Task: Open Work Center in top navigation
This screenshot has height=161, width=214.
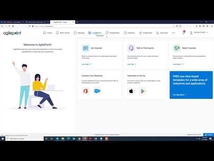Action: tap(63, 33)
